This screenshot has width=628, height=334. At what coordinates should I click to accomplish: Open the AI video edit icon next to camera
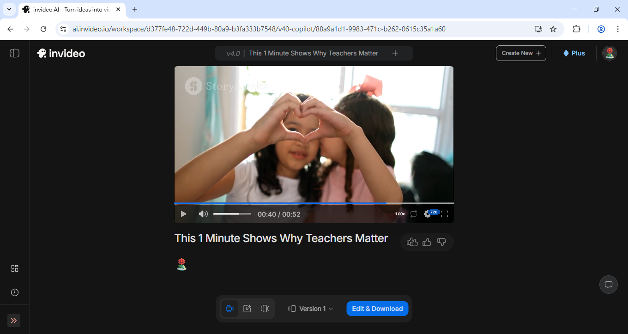(247, 308)
